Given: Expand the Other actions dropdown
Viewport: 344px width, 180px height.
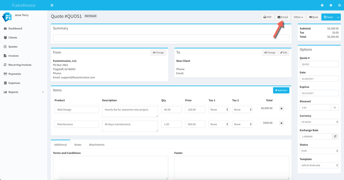Looking at the screenshot, I should 298,17.
